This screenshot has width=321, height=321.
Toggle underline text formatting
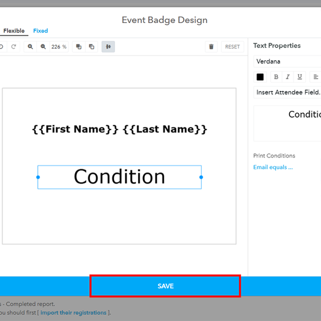300,77
